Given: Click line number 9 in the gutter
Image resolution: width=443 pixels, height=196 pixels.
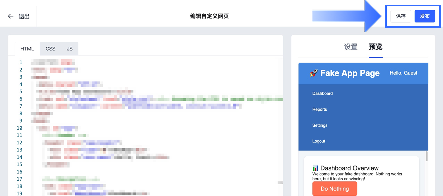Looking at the screenshot, I should pos(21,121).
